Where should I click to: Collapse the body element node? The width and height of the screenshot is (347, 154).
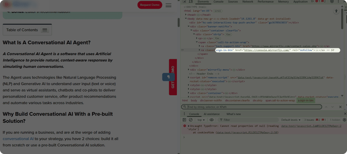pos(186,19)
